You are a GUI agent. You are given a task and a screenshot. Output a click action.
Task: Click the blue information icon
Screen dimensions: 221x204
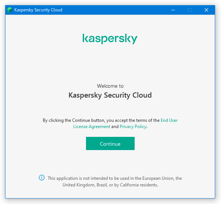pos(42,178)
